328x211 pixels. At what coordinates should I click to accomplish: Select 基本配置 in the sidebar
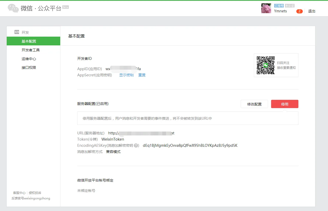[x=33, y=41]
